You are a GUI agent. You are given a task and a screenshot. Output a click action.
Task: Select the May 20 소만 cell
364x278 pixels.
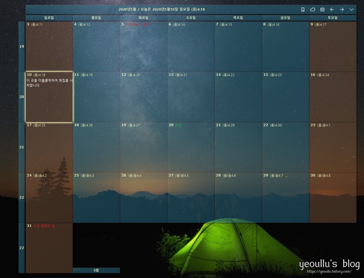click(191, 147)
